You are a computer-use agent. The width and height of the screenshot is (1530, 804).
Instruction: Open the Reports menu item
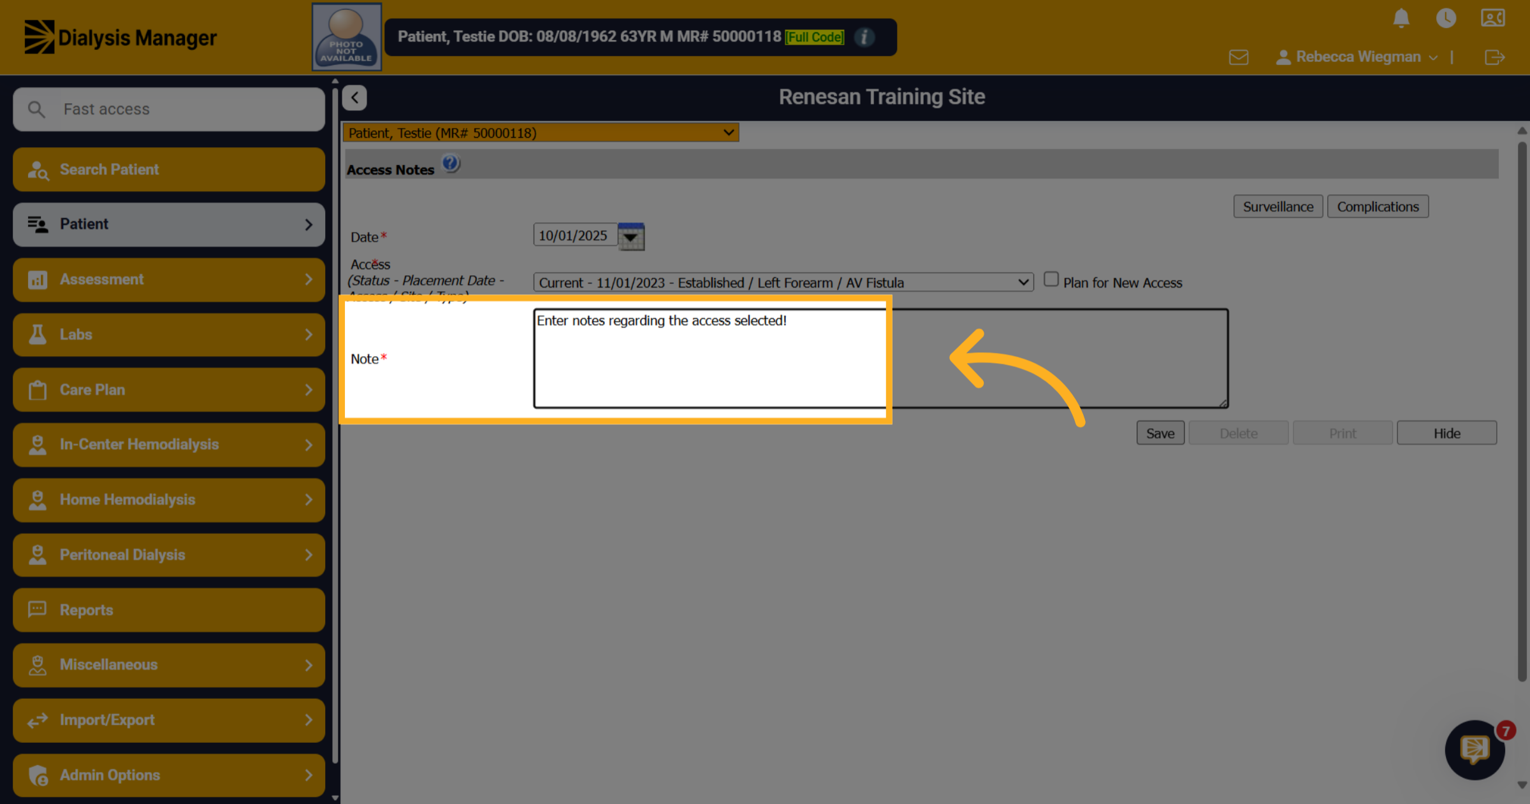click(x=169, y=610)
